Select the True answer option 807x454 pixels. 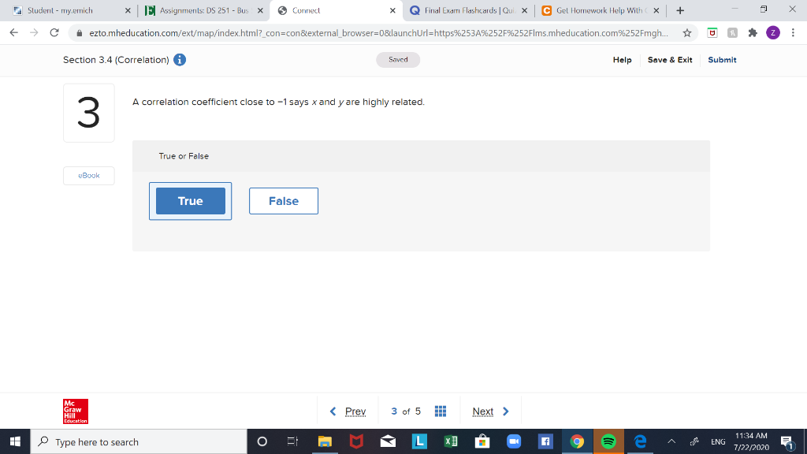click(190, 201)
